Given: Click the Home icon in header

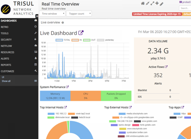Looking at the screenshot, I should tap(143, 4).
